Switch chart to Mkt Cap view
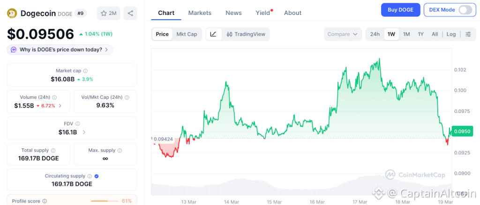The image size is (480, 205). pyautogui.click(x=187, y=34)
